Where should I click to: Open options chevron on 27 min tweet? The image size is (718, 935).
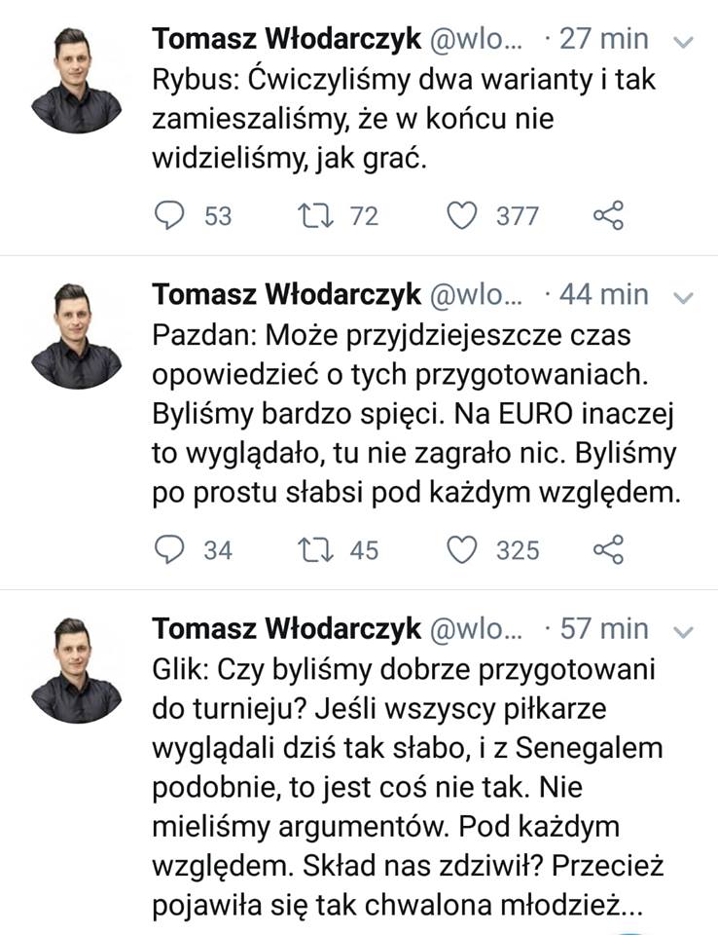coord(684,42)
